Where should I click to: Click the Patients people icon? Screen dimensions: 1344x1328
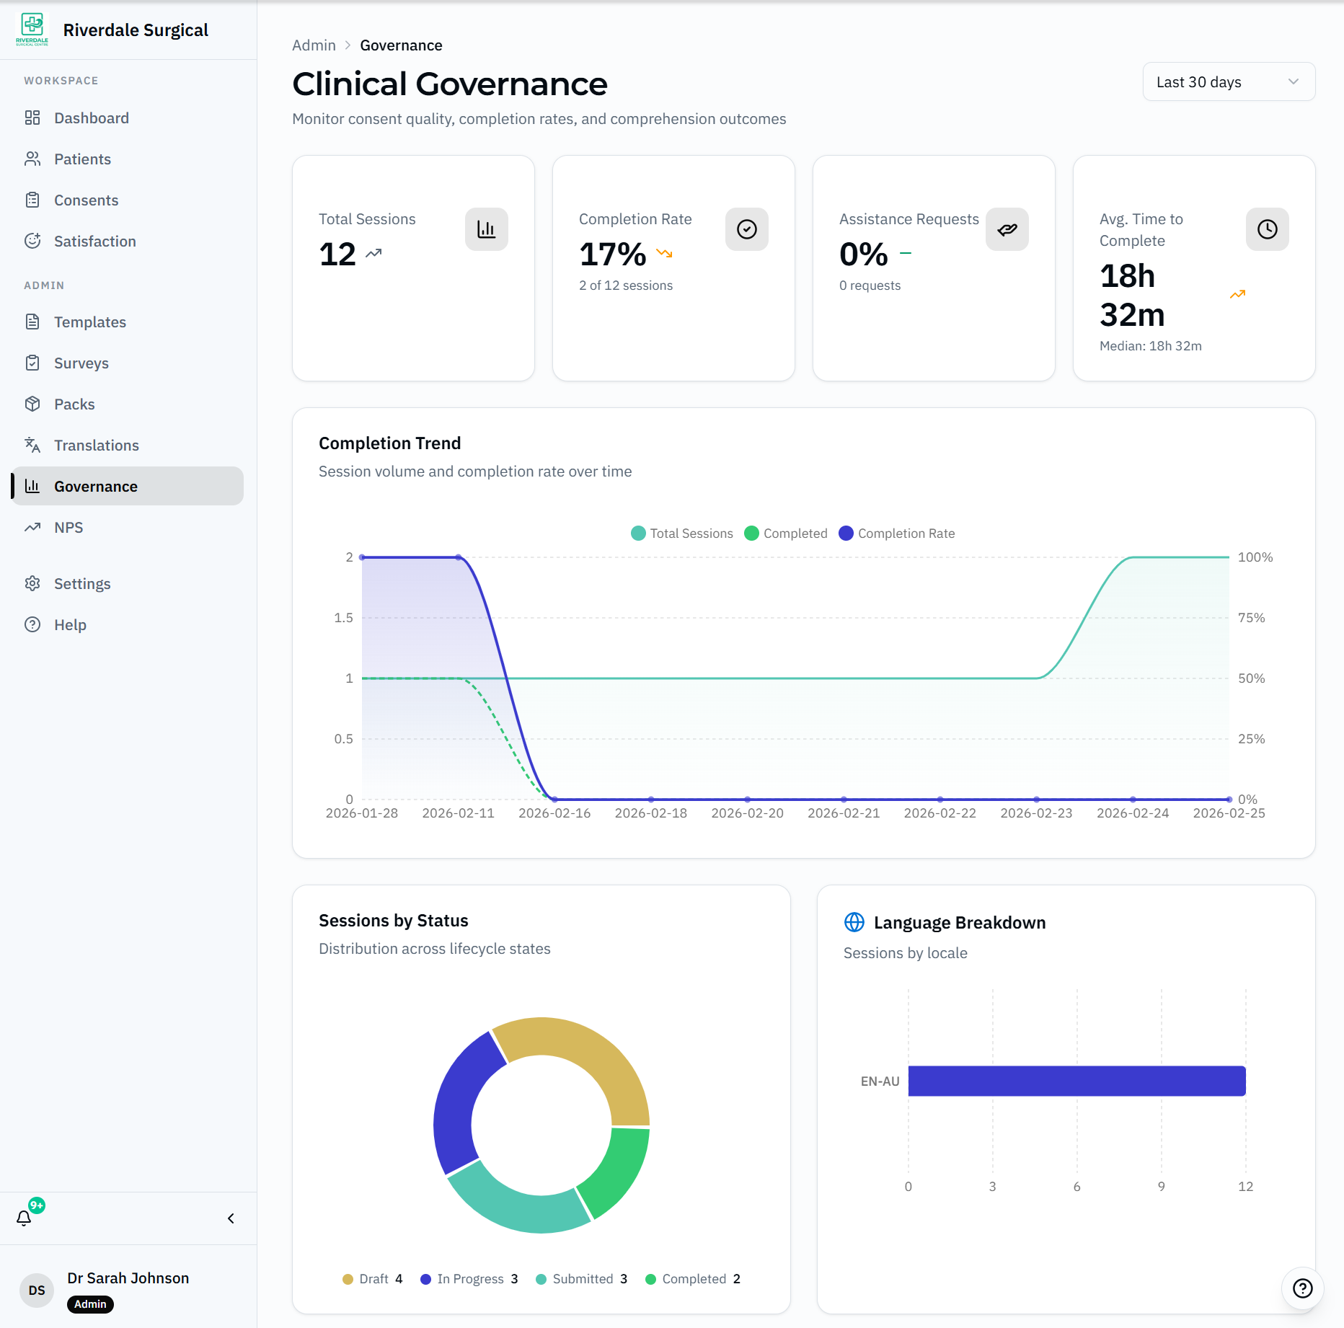point(32,159)
